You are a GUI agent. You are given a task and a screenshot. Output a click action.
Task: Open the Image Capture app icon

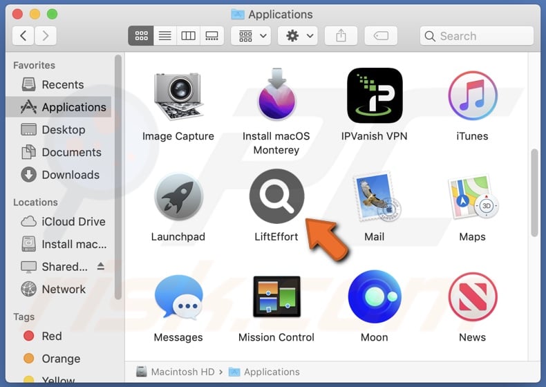point(178,96)
